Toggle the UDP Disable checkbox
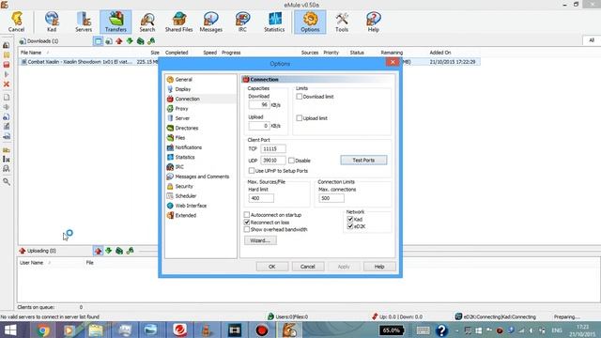The image size is (601, 338). pos(291,161)
